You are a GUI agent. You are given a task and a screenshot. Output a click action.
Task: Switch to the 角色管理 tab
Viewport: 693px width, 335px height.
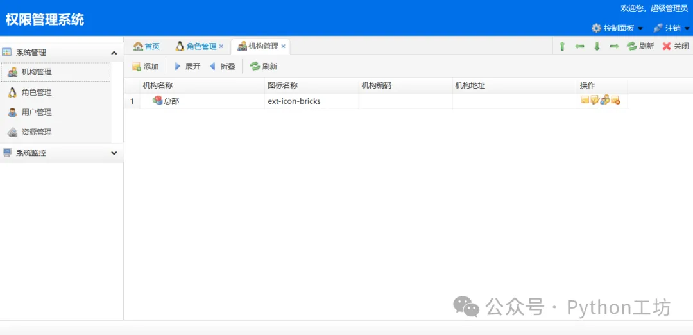pos(196,46)
